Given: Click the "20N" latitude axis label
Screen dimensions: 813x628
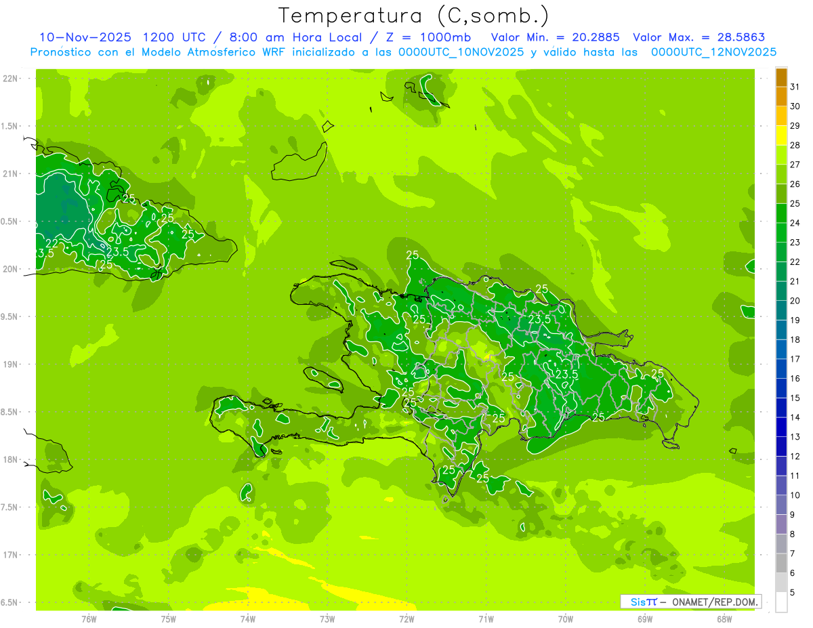Looking at the screenshot, I should click(x=10, y=269).
